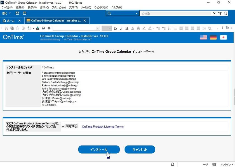Click the numbered list icon
The width and height of the screenshot is (235, 167).
point(175,28)
